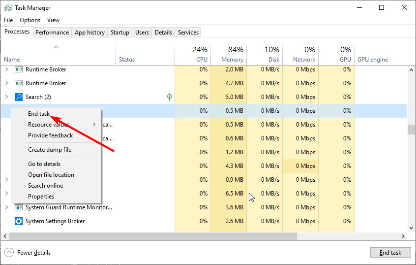
Task: Click the Fewer details circular arrow icon
Action: click(x=9, y=253)
